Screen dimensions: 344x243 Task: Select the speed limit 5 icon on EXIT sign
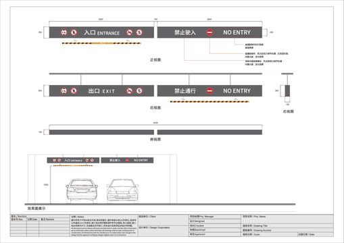[x=139, y=91]
